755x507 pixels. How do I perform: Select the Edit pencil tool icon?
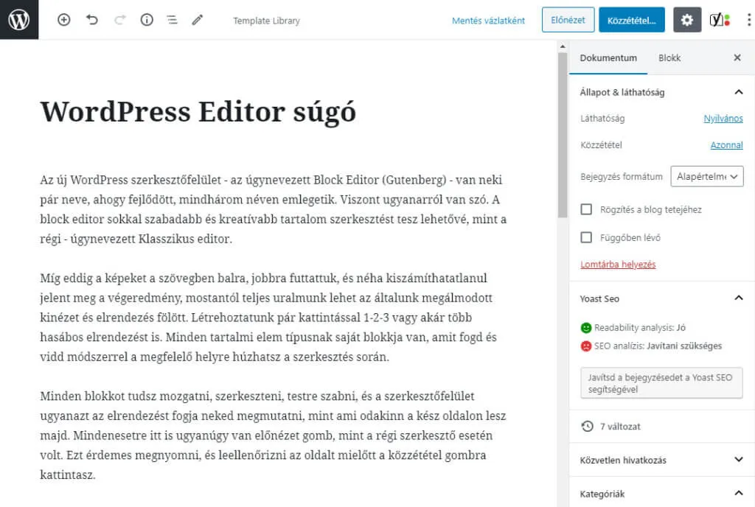(197, 20)
